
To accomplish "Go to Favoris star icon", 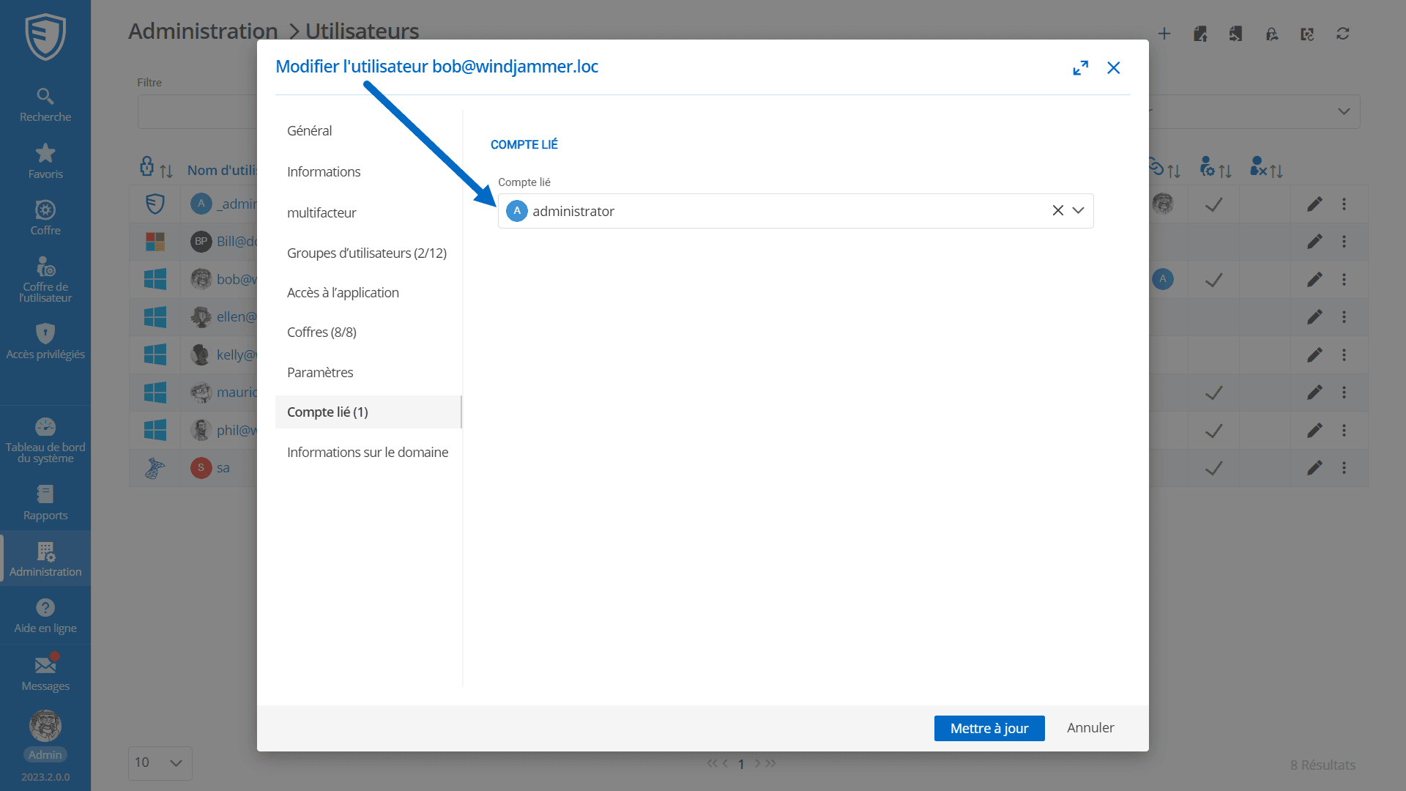I will tap(45, 161).
